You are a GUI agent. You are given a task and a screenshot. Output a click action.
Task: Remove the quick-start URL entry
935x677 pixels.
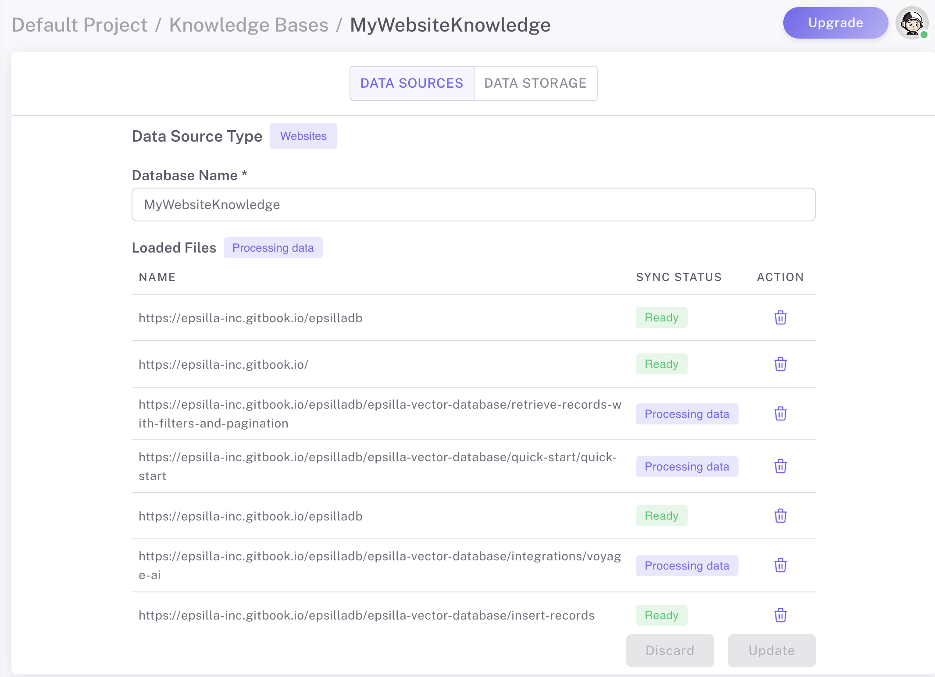point(780,466)
